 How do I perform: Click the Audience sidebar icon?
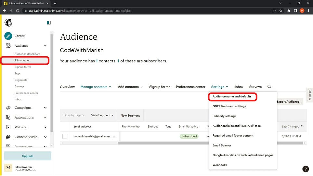coord(8,46)
